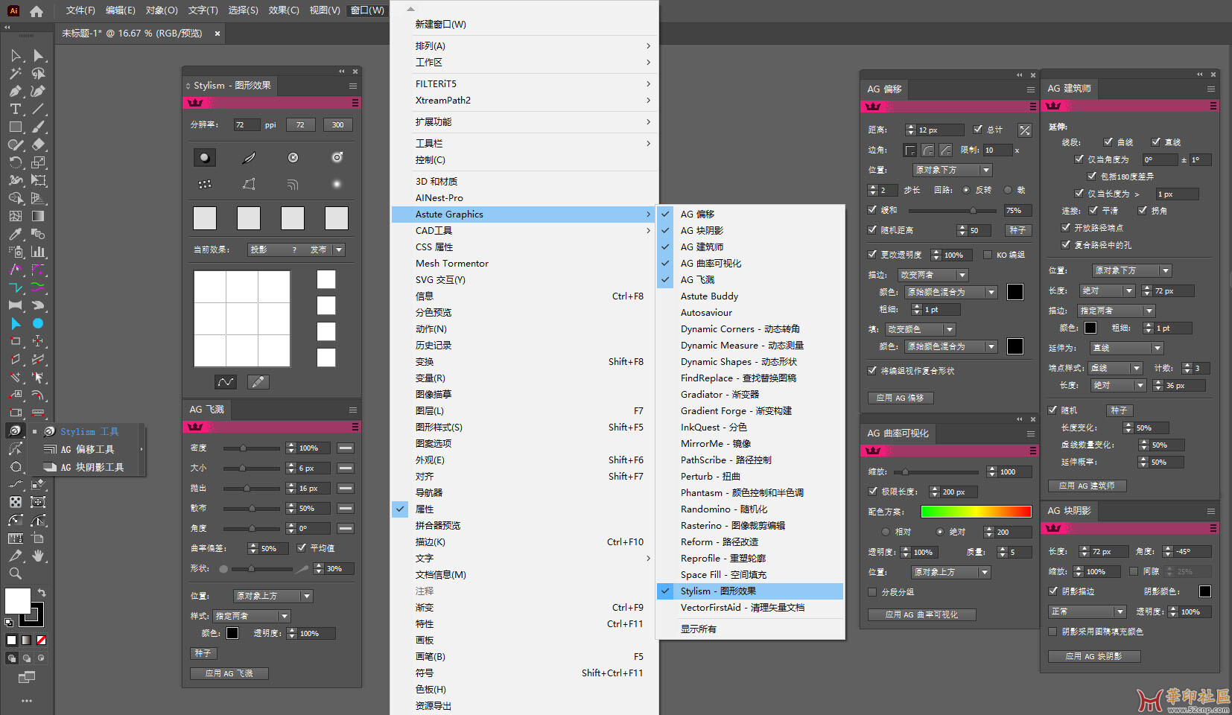Select the Eyedropper tool
This screenshot has width=1232, height=715.
click(x=16, y=234)
